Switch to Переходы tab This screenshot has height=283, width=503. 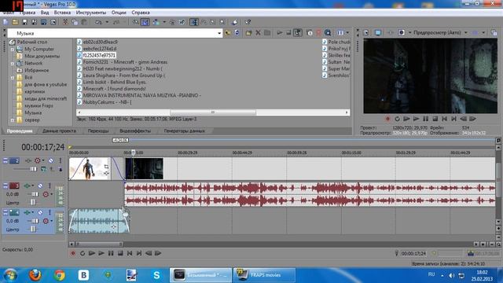coord(98,131)
